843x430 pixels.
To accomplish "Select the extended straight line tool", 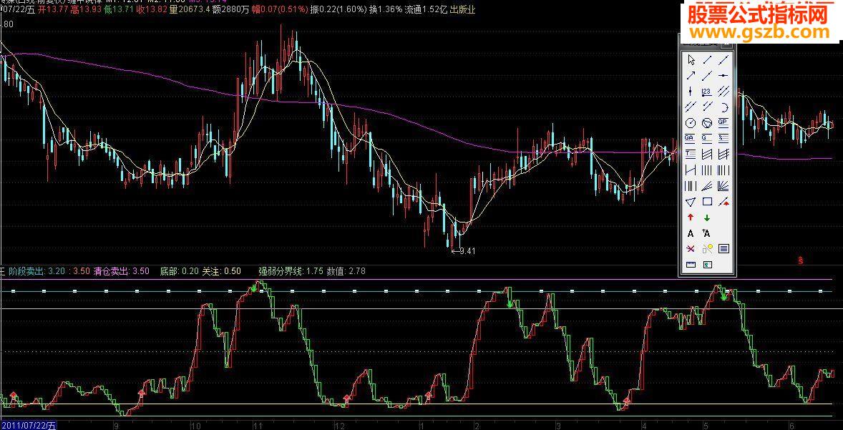I will (723, 60).
